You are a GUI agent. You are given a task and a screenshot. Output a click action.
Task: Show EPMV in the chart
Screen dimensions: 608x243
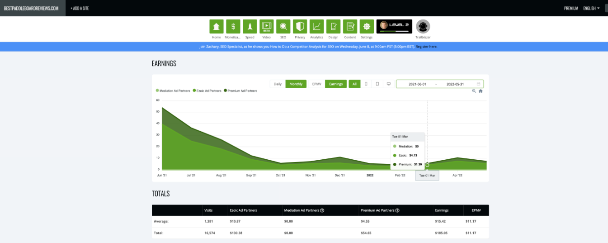coord(317,84)
